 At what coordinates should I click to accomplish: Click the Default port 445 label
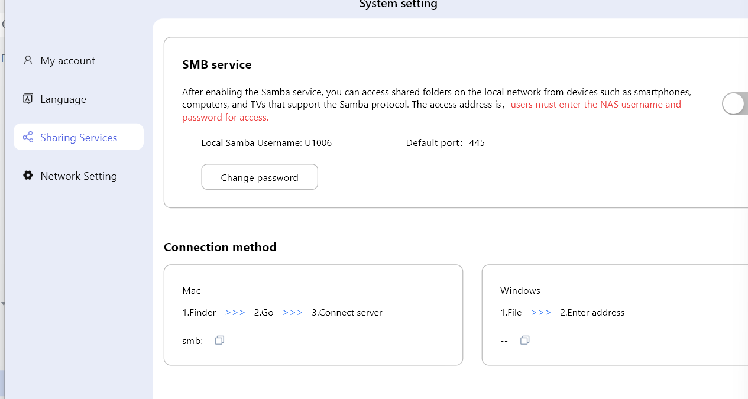click(x=445, y=143)
